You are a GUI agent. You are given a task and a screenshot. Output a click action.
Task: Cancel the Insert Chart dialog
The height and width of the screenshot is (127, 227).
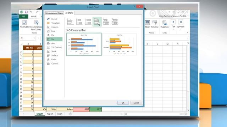tap(136, 103)
